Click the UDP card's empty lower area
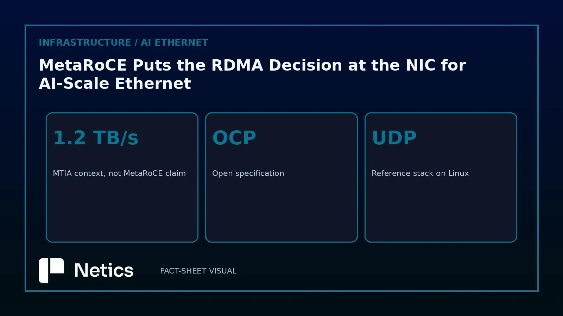 coord(441,211)
